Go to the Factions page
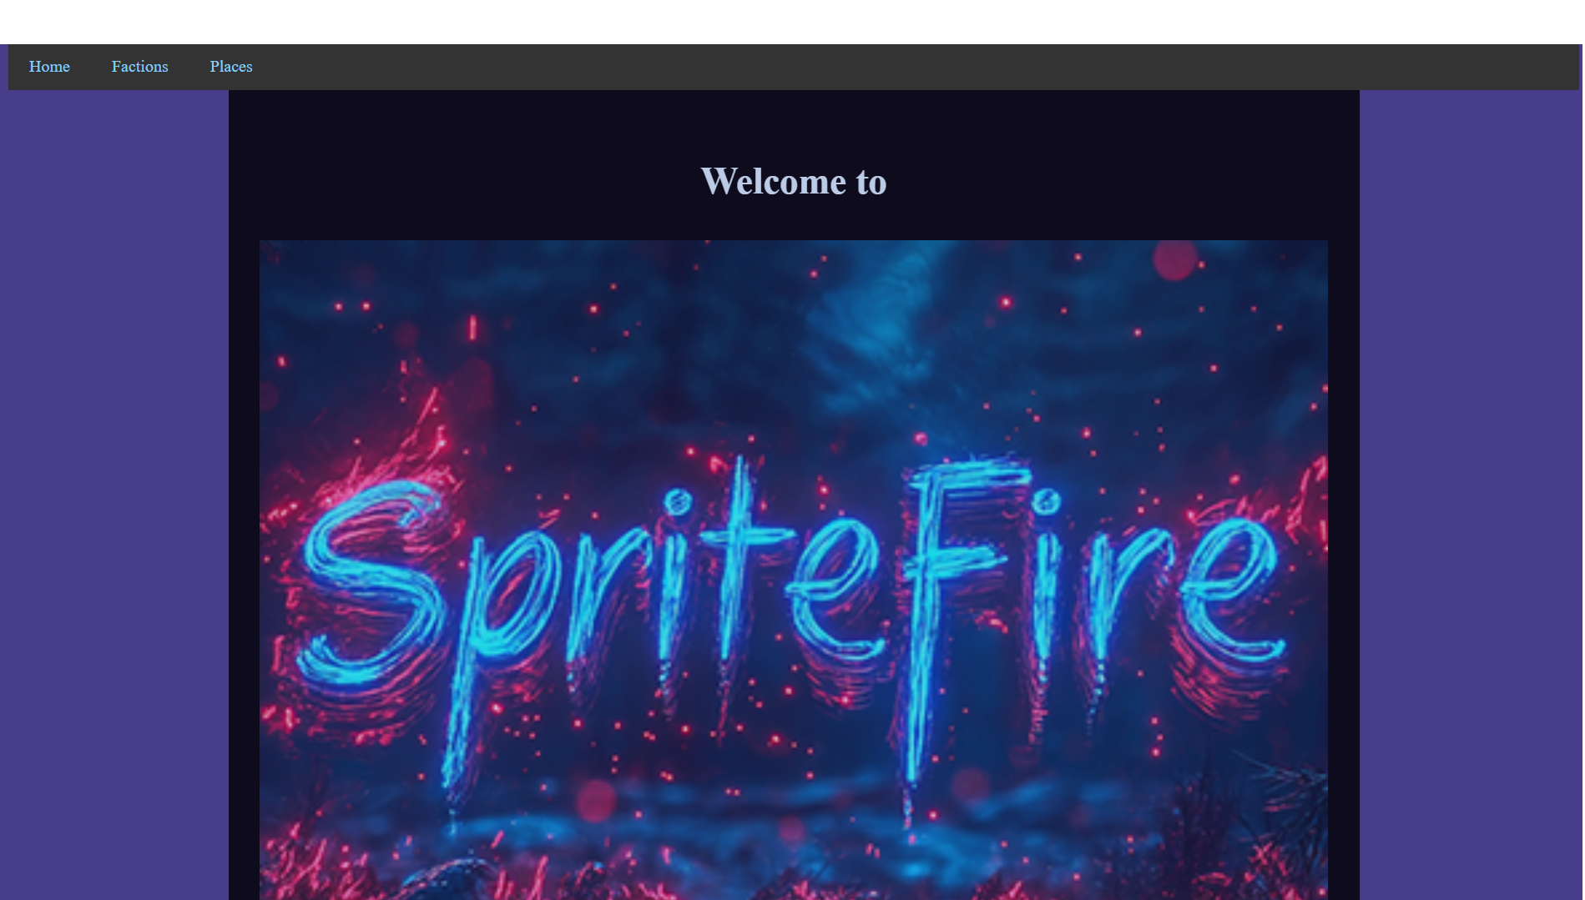 (x=139, y=67)
